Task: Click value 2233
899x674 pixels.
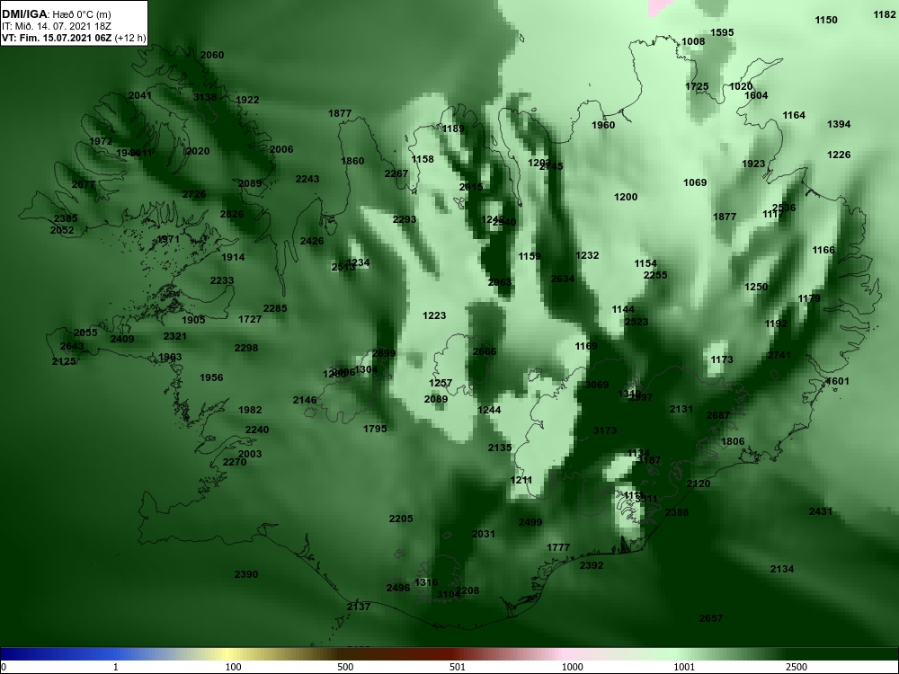Action: (222, 280)
